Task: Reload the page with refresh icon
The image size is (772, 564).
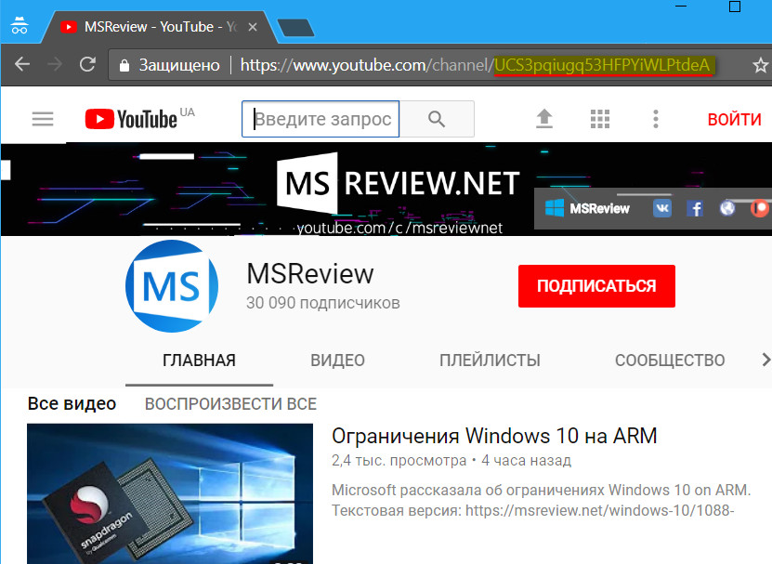Action: coord(87,64)
